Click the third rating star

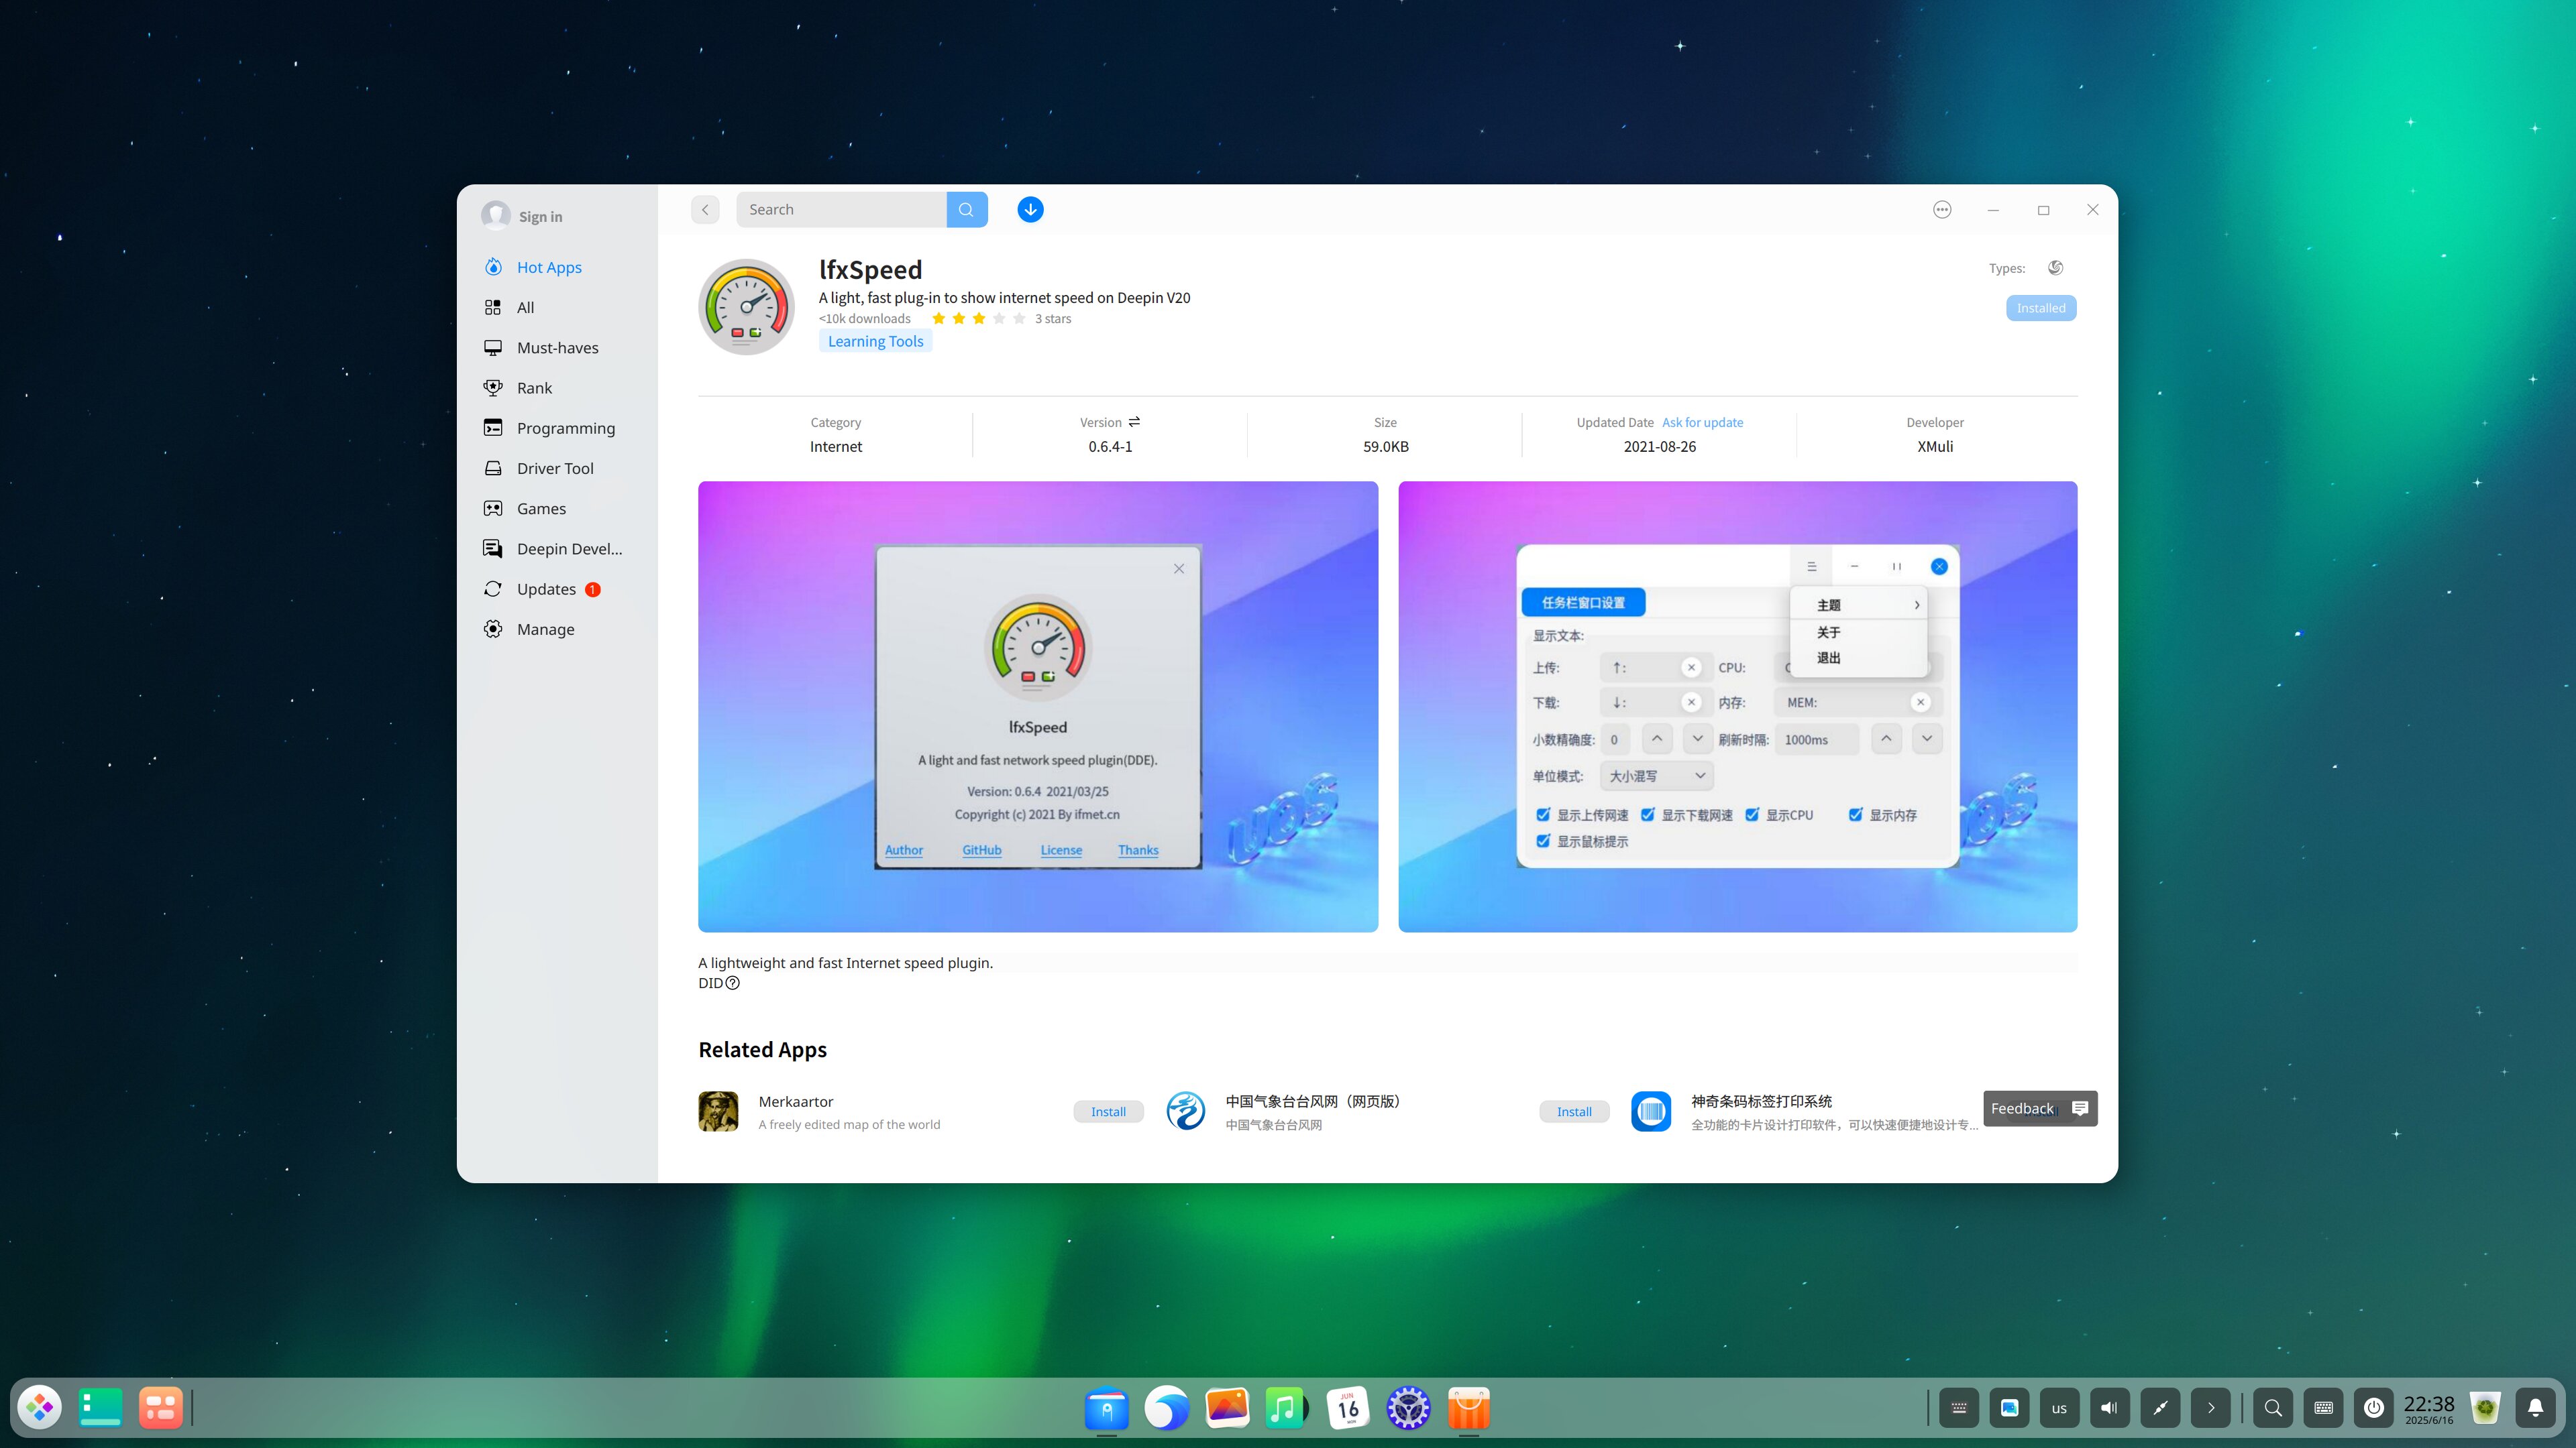click(979, 319)
